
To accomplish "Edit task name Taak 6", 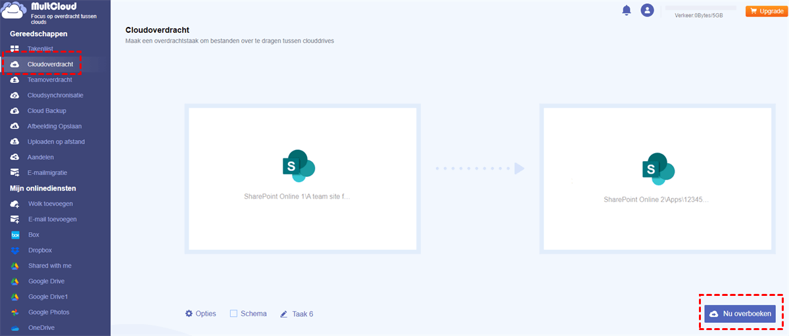I will [302, 314].
